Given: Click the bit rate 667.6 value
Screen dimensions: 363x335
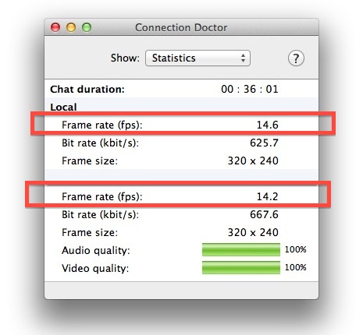Looking at the screenshot, I should point(264,214).
